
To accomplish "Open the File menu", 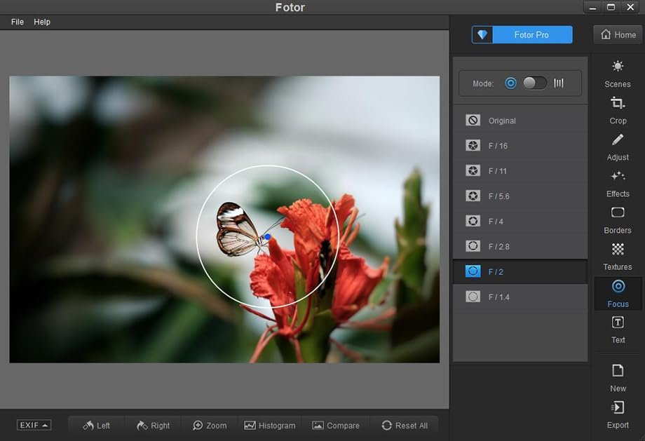I will click(x=18, y=22).
